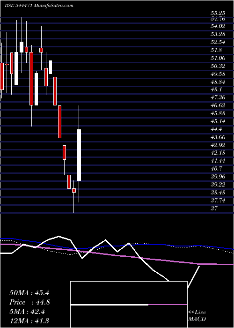Click the tall white candle reaching 44.4
The image size is (234, 328).
(x=79, y=155)
